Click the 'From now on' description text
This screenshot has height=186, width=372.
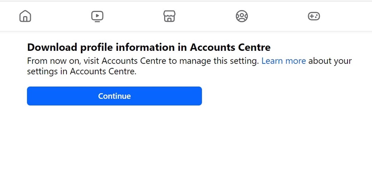click(x=189, y=66)
